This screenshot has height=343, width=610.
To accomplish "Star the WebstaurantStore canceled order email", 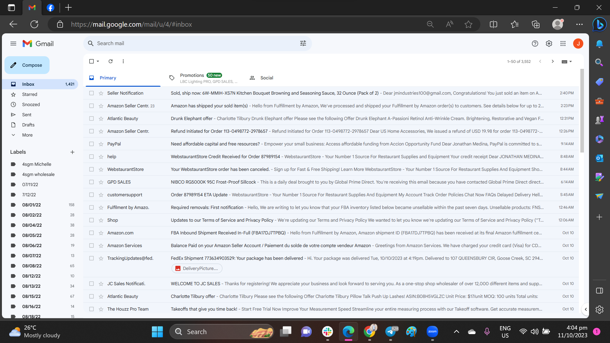I will coord(101,169).
